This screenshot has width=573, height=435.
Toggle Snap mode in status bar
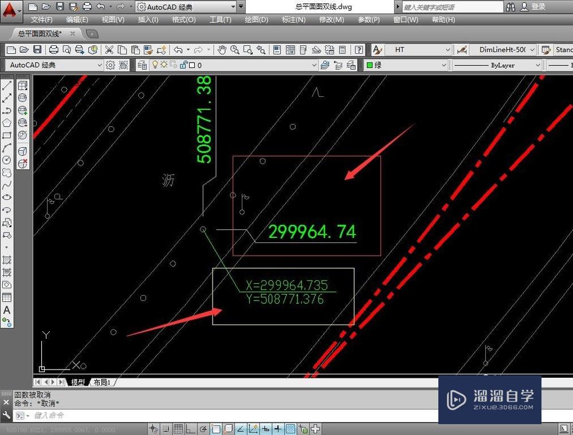tap(166, 429)
